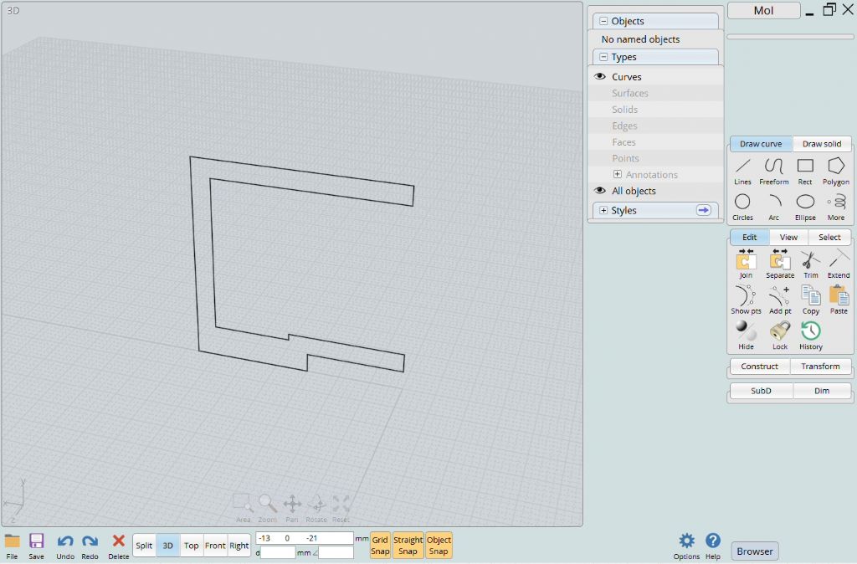Image resolution: width=857 pixels, height=564 pixels.
Task: Click the viewport Rotate control
Action: pos(316,508)
